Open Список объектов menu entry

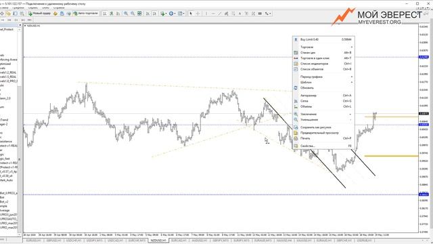[x=323, y=69]
